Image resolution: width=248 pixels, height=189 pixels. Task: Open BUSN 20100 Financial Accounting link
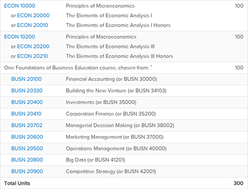(26, 79)
